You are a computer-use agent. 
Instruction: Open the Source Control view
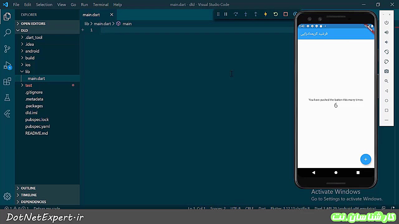7,49
